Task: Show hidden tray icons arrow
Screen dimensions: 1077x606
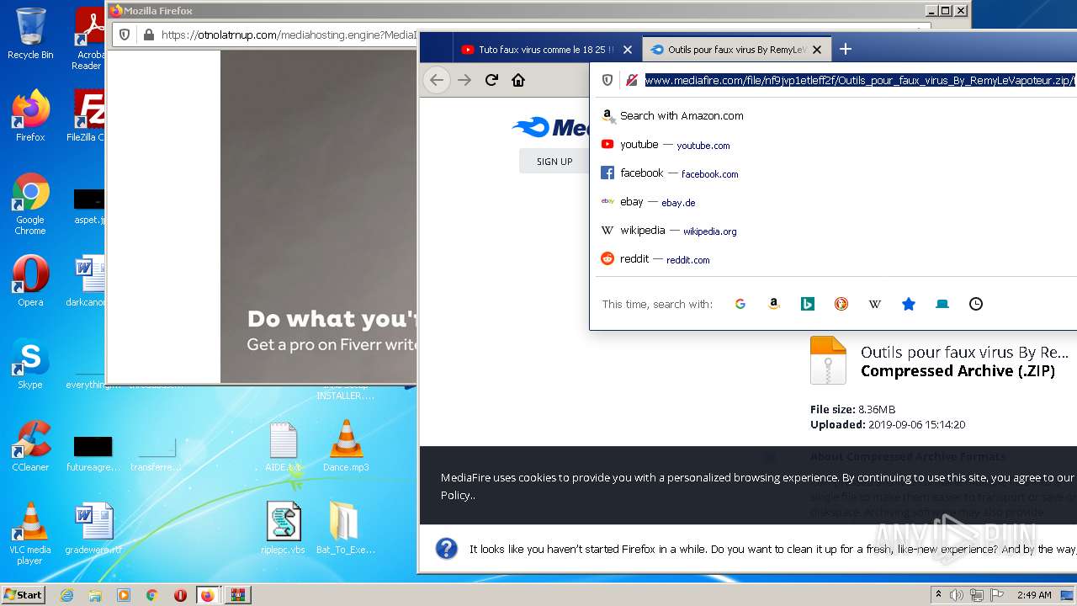Action: 938,595
